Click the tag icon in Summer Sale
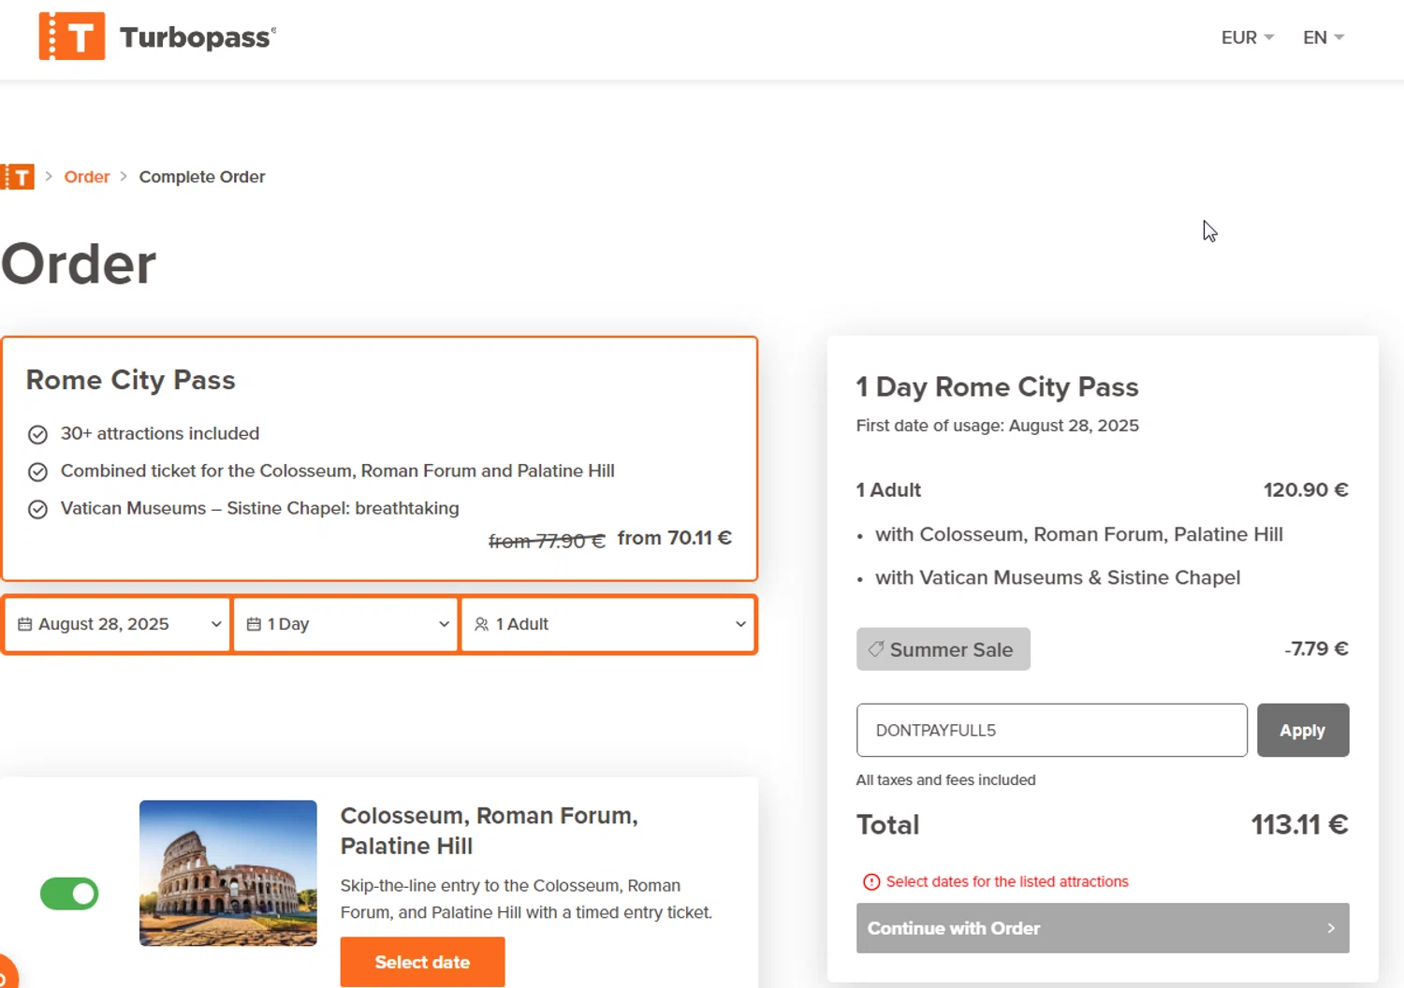This screenshot has height=988, width=1404. click(x=876, y=648)
